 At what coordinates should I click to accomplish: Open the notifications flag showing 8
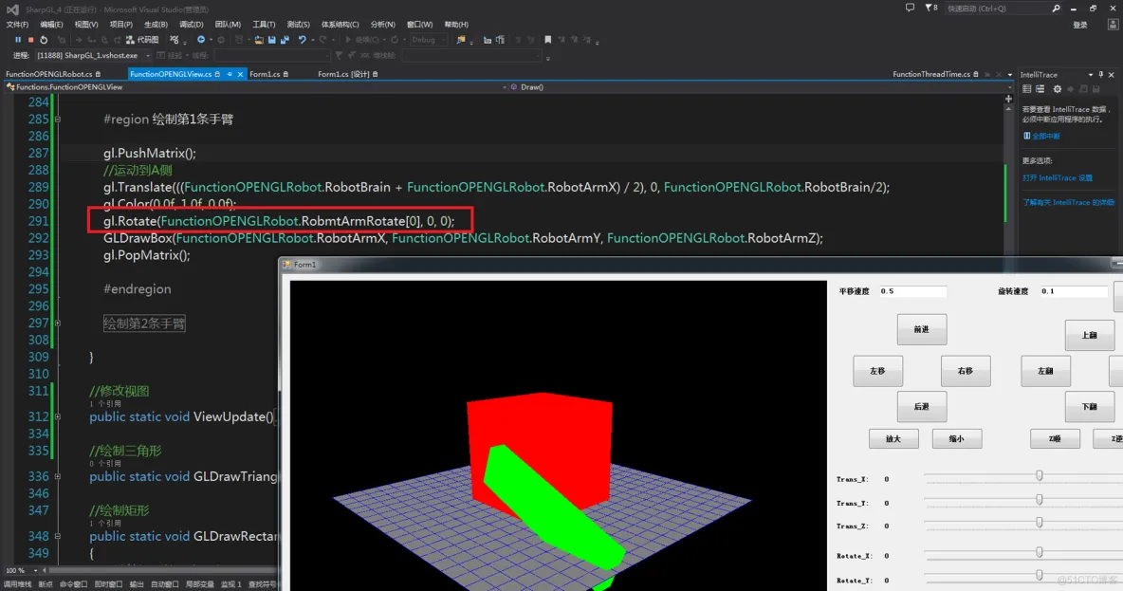[x=931, y=8]
